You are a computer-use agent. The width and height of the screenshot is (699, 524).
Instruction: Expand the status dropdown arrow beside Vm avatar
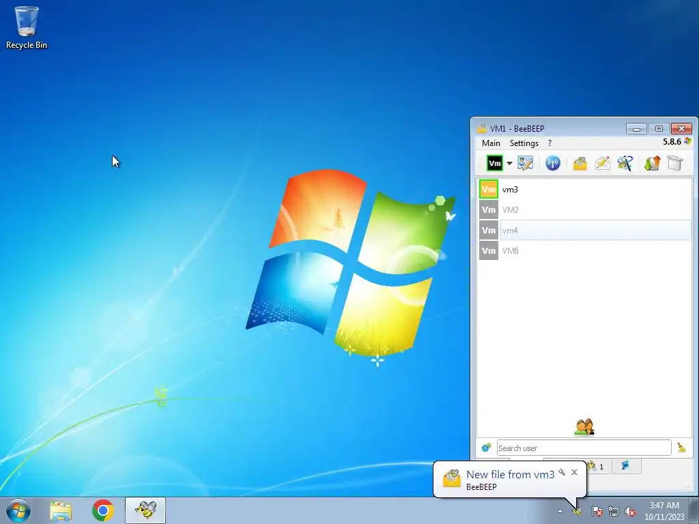point(509,163)
